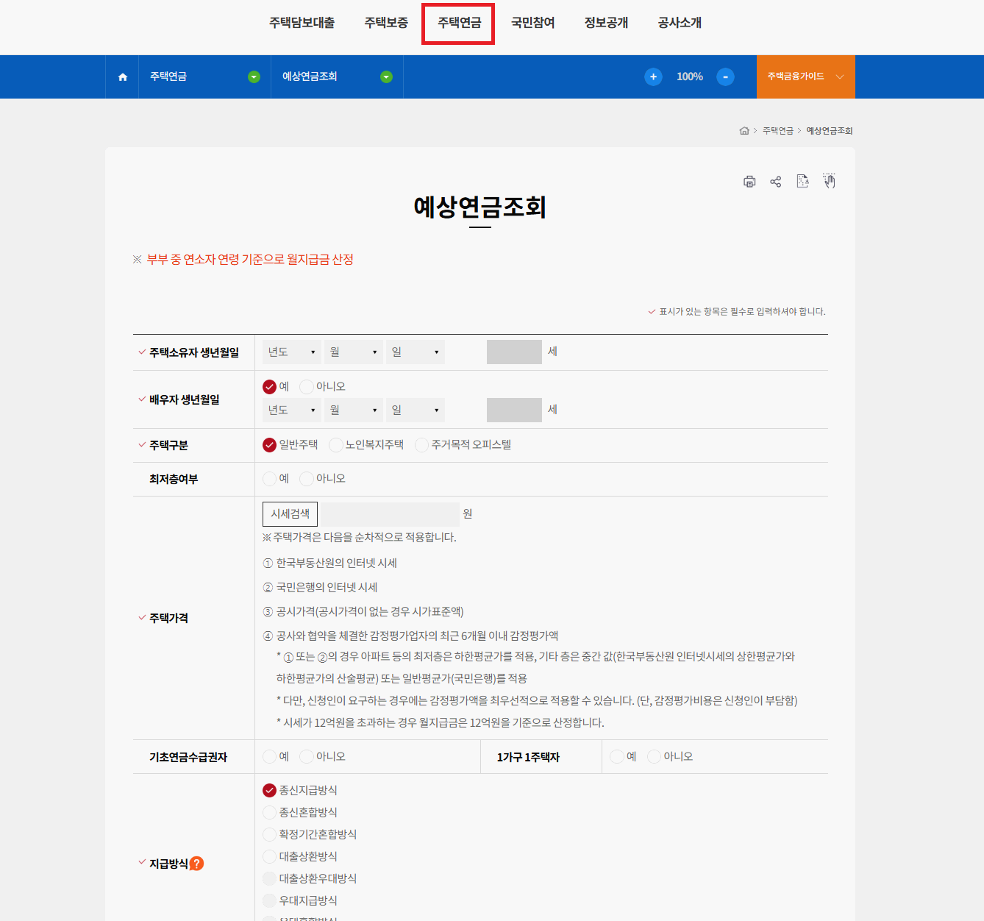Choose 대출상환우대방식 payment method
The image size is (984, 921).
point(270,879)
